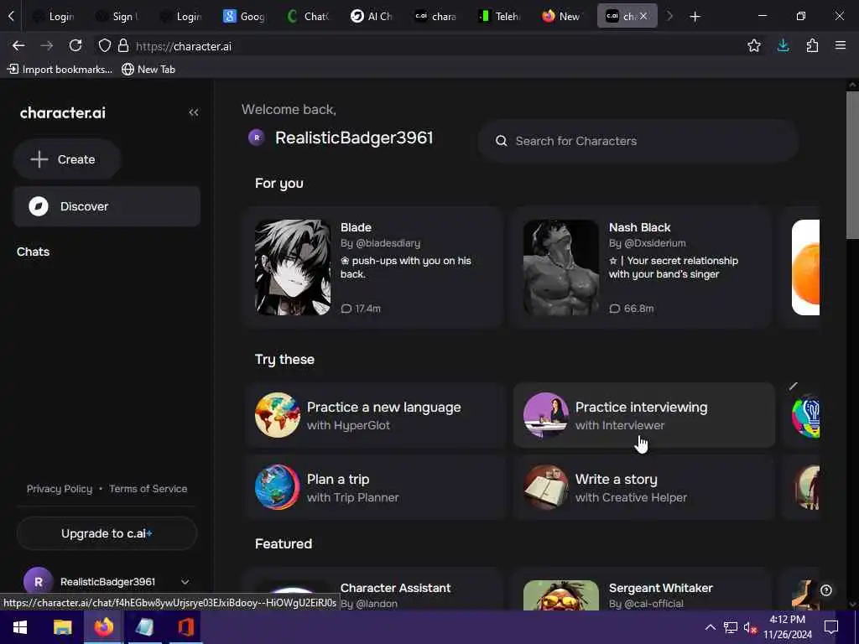Click the muted volume tray icon
The image size is (859, 644).
pos(751,627)
